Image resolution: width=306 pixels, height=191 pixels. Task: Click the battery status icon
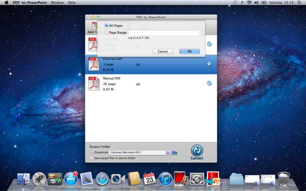pyautogui.click(x=264, y=3)
